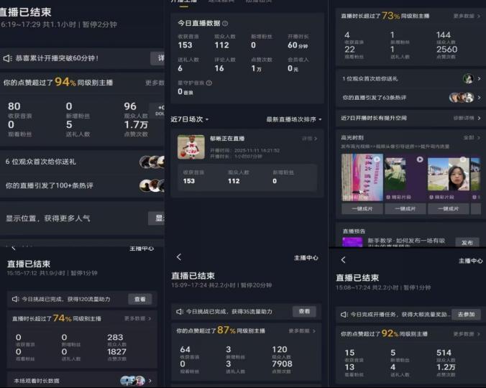Viewport: 486px width, 388px height.
Task: Open 郁晰正在直播 session thumbnail
Action: [191, 147]
